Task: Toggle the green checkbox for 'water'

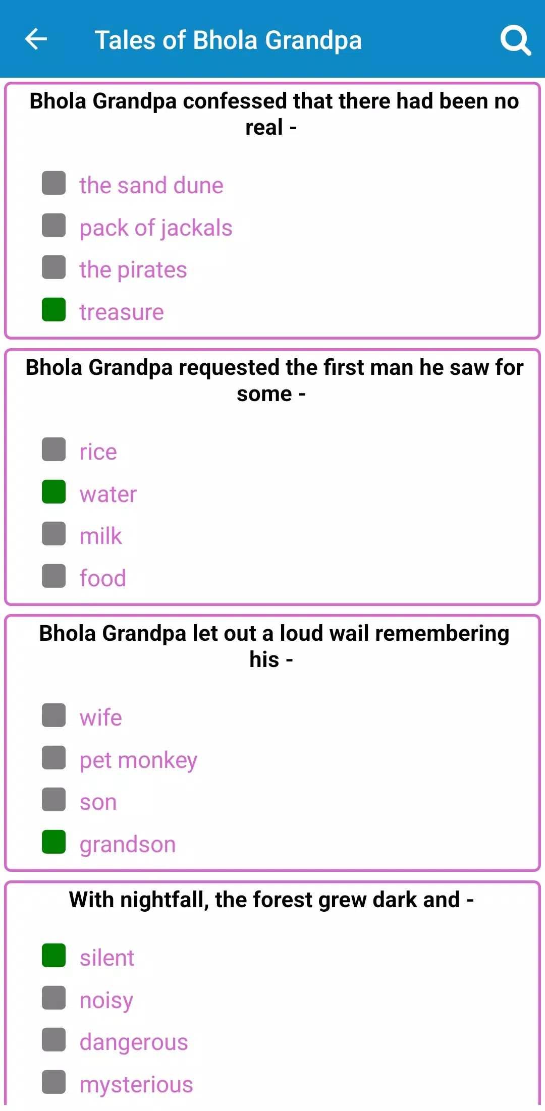Action: (x=54, y=492)
